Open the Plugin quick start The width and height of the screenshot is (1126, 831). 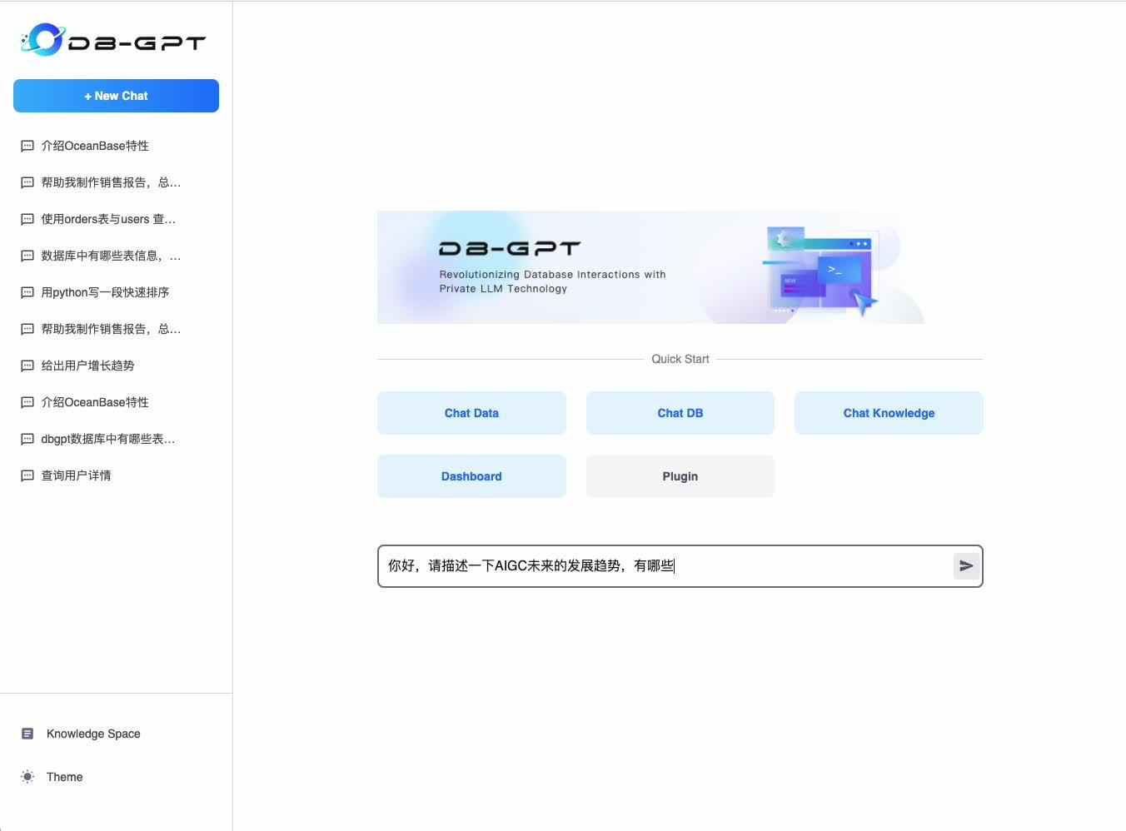point(680,475)
